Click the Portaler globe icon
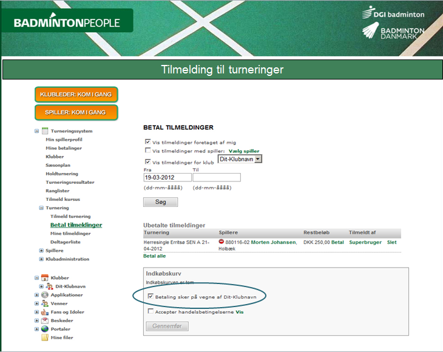Viewport: 443px width, 352px height. coord(45,329)
